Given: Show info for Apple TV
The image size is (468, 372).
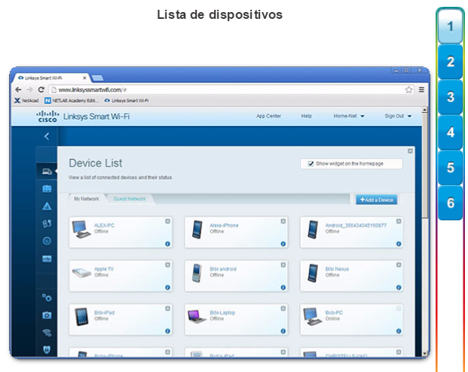Looking at the screenshot, I should (x=167, y=287).
